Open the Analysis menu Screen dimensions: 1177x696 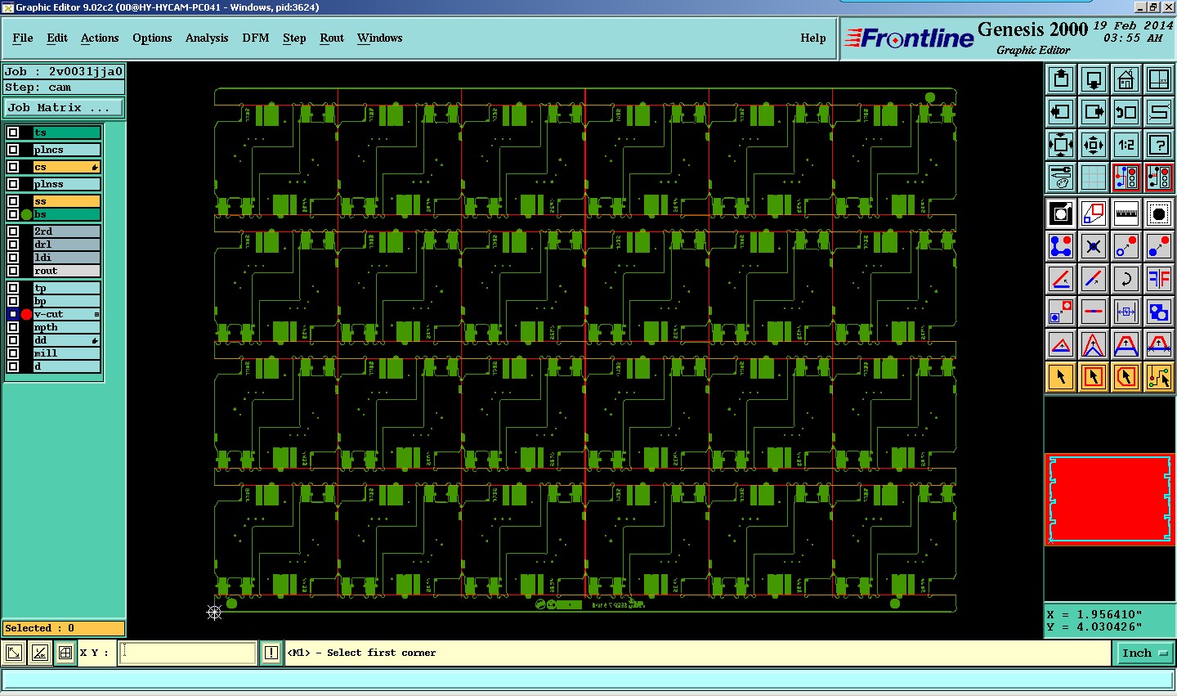pyautogui.click(x=207, y=38)
